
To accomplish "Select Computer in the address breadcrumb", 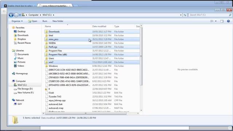I will click(33, 15).
